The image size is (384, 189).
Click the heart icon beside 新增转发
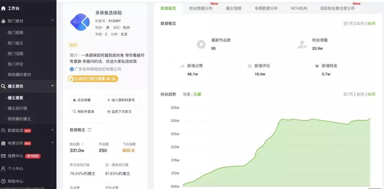(x=317, y=66)
